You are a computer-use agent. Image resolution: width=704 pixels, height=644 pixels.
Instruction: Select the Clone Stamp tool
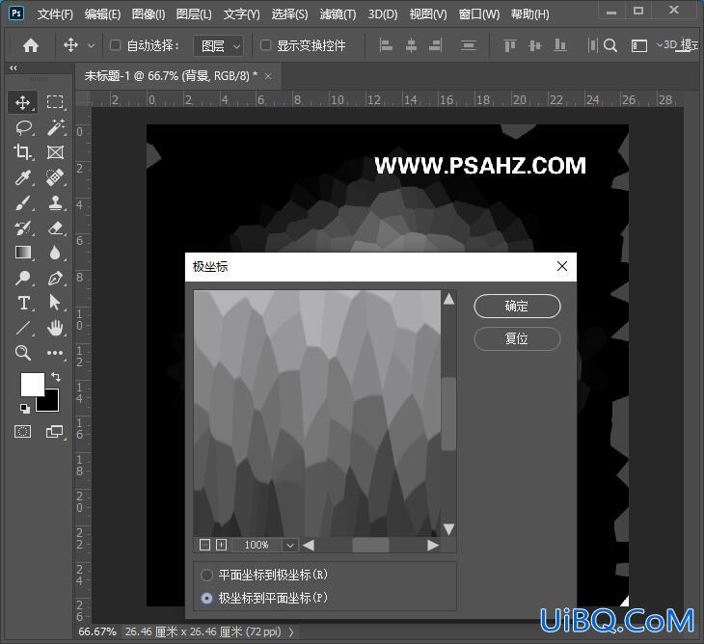(x=55, y=202)
